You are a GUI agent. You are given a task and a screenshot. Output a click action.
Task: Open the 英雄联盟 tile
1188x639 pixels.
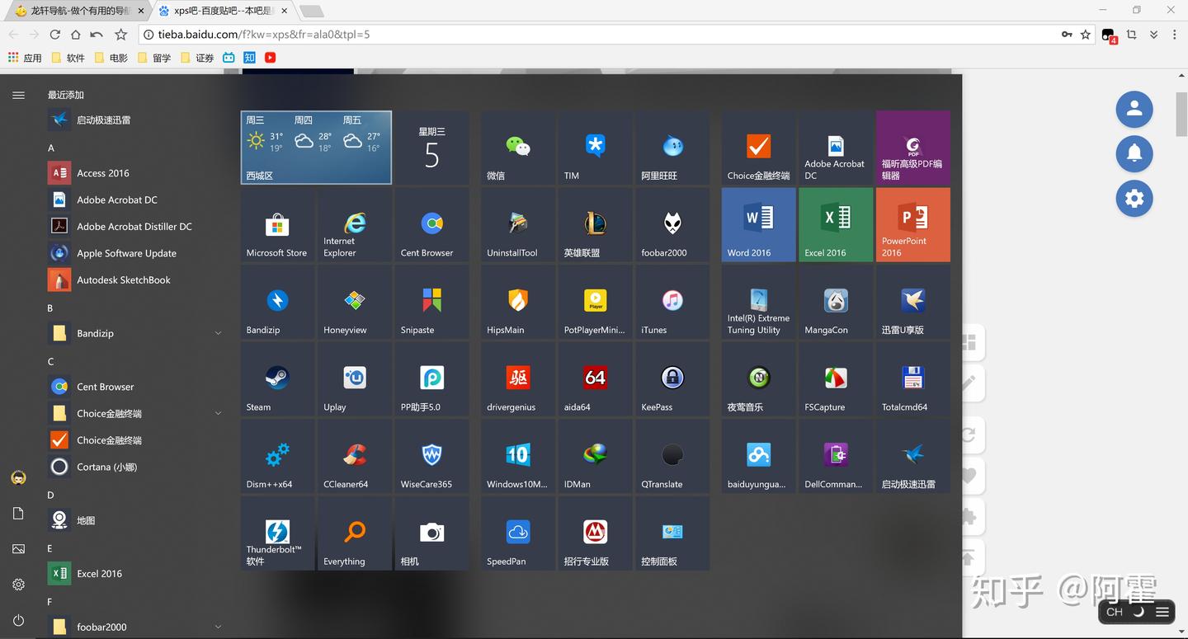pyautogui.click(x=595, y=225)
